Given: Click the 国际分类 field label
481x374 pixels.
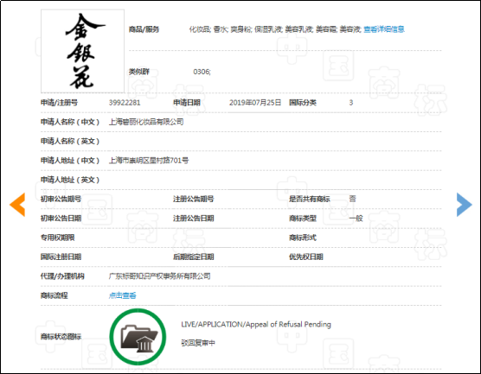Looking at the screenshot, I should 303,103.
